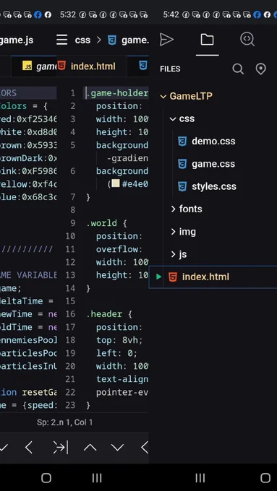The image size is (277, 491).
Task: Tap the down arrow key right of the up arrow
Action: [117, 448]
